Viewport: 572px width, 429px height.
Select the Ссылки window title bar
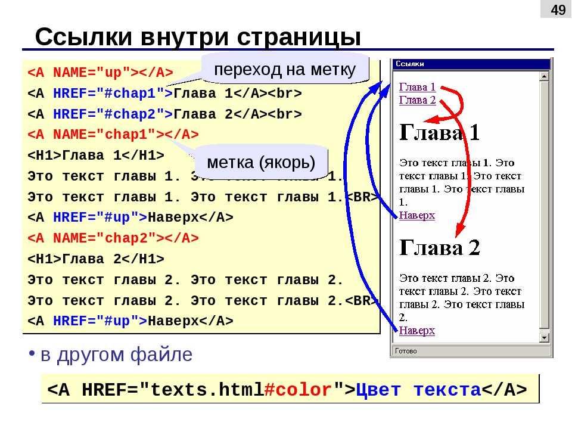coord(471,64)
